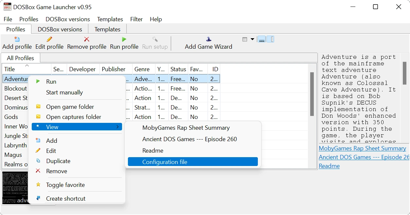Open the MobyGames Rap Sheet Summary link

pos(362,148)
